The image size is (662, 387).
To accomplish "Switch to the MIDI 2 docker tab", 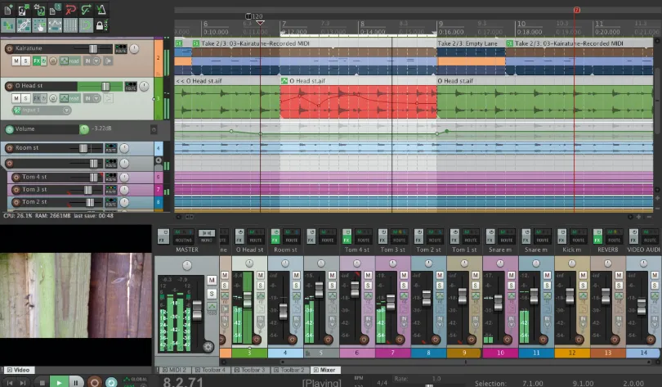I will (x=174, y=370).
